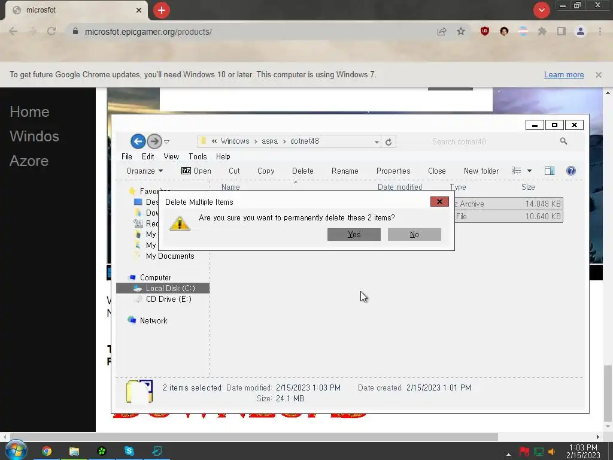The width and height of the screenshot is (613, 460).
Task: Share this page via share icon
Action: 442,32
